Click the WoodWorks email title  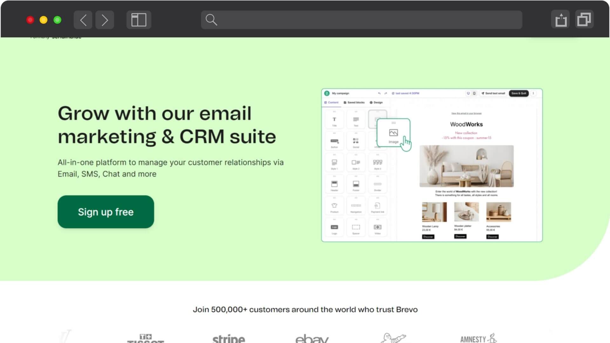point(466,124)
